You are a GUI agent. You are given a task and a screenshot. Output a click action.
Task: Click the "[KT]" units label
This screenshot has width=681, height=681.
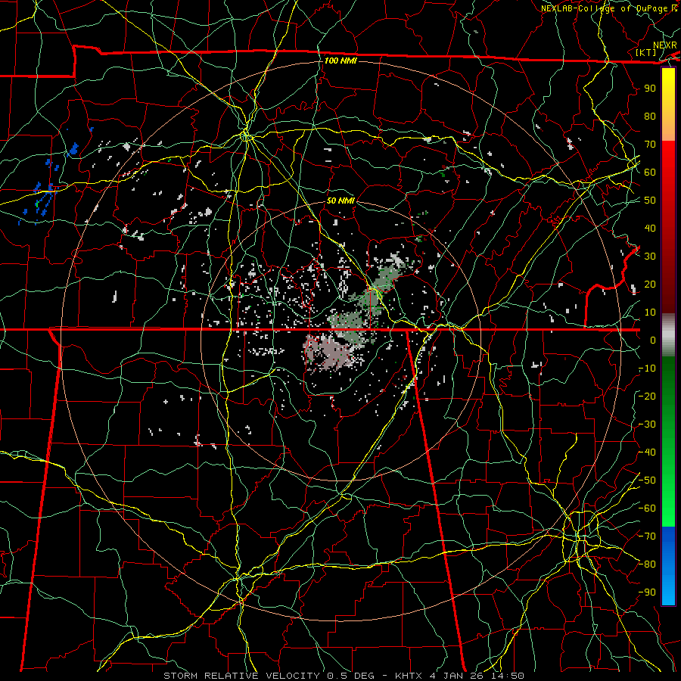click(645, 52)
